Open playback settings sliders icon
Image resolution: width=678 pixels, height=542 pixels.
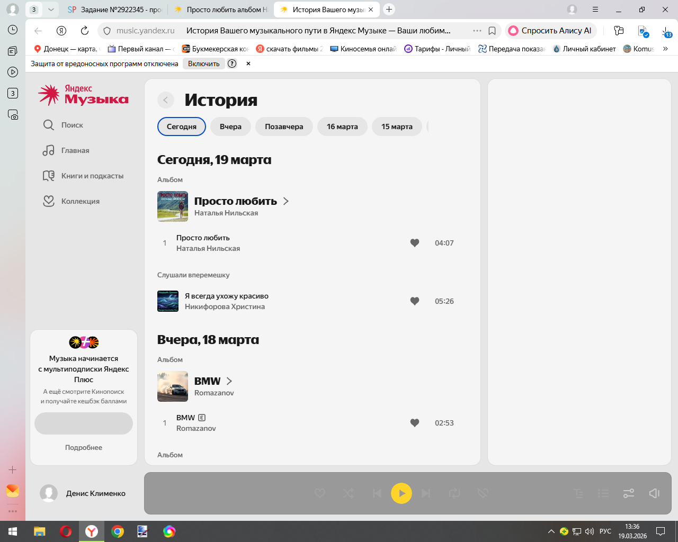[x=629, y=493]
